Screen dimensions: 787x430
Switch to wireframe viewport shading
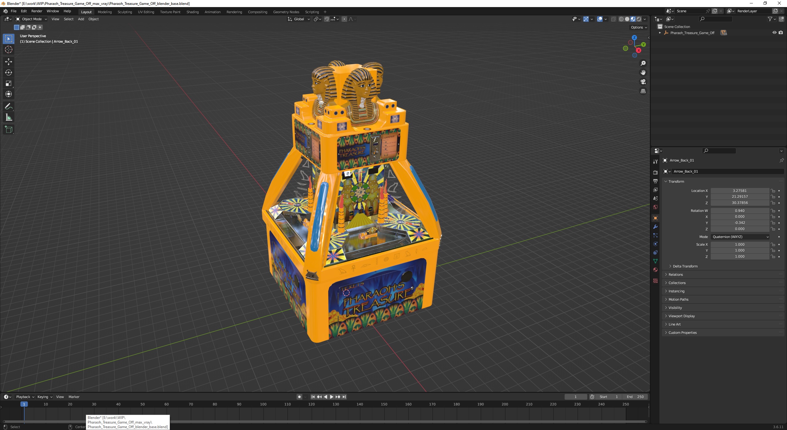pyautogui.click(x=621, y=19)
